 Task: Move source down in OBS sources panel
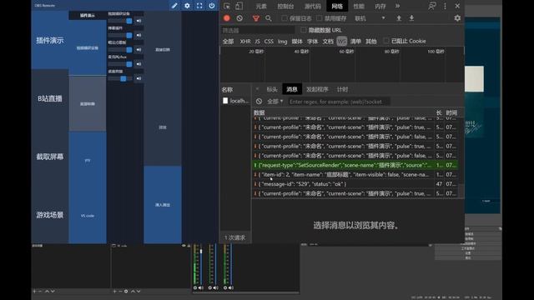[x=139, y=291]
